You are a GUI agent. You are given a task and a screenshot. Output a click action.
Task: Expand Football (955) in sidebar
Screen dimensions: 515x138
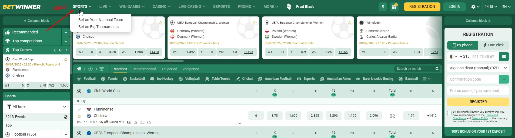[65, 134]
